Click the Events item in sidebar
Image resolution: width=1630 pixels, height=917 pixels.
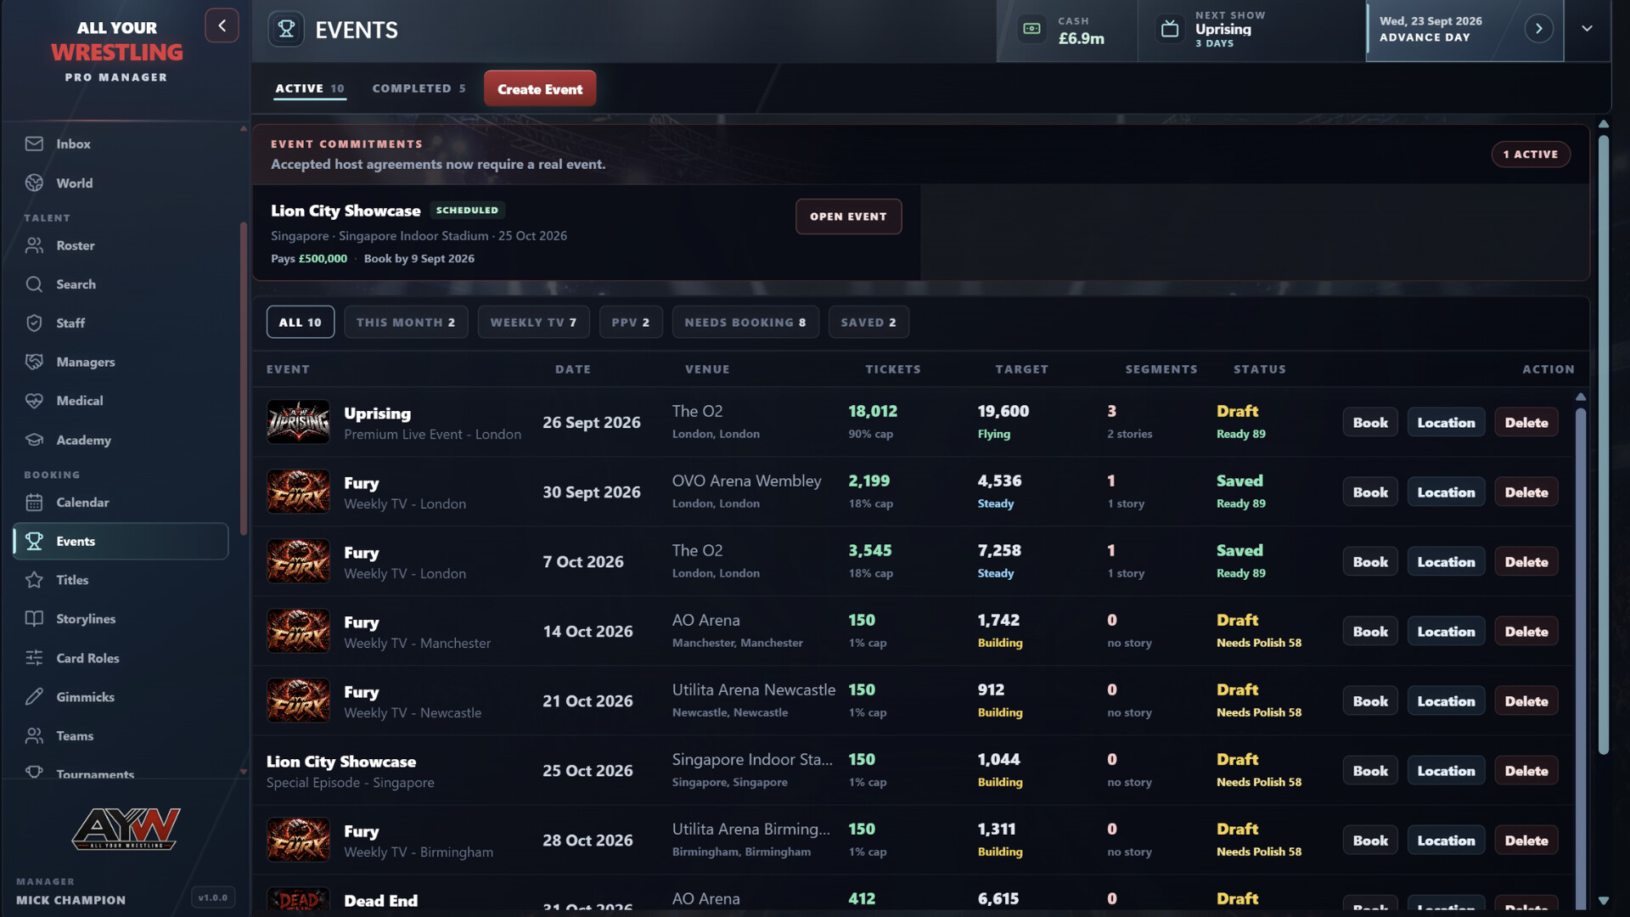tap(121, 541)
